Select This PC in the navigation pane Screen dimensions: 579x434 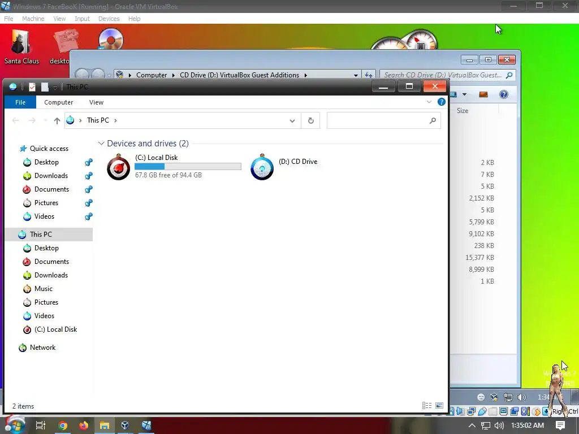[49, 235]
